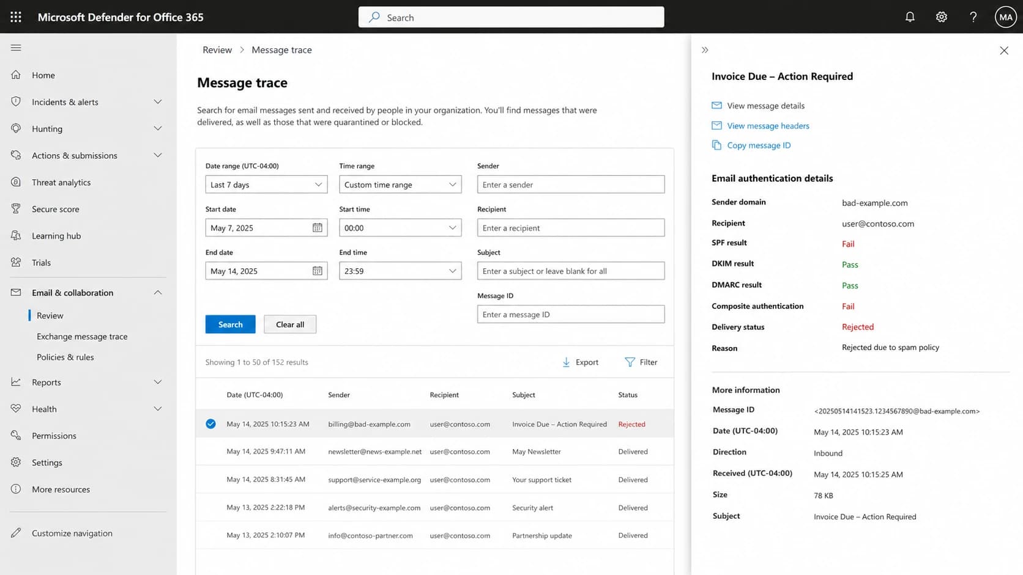1023x575 pixels.
Task: Open the End time 23:59 dropdown
Action: (400, 271)
